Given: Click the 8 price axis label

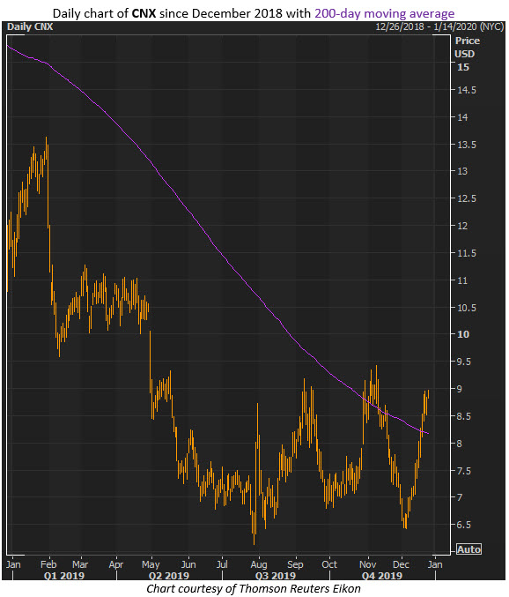Looking at the screenshot, I should pyautogui.click(x=460, y=444).
